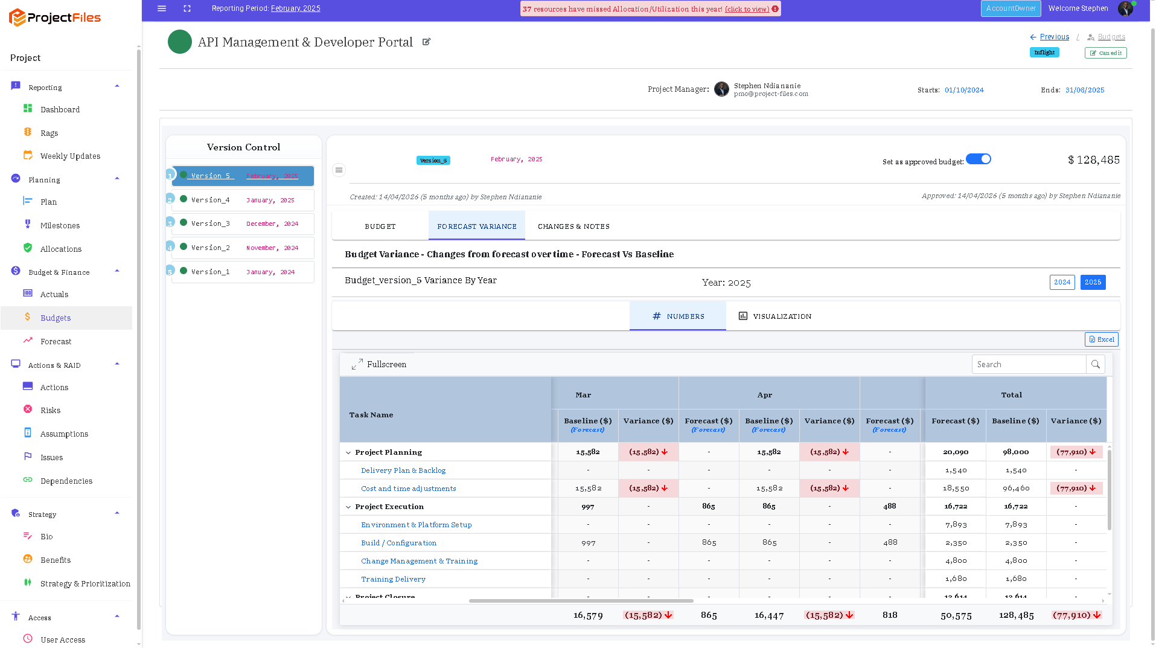This screenshot has height=648, width=1156.
Task: Open Actuals under Budget & Finance
Action: click(x=54, y=294)
